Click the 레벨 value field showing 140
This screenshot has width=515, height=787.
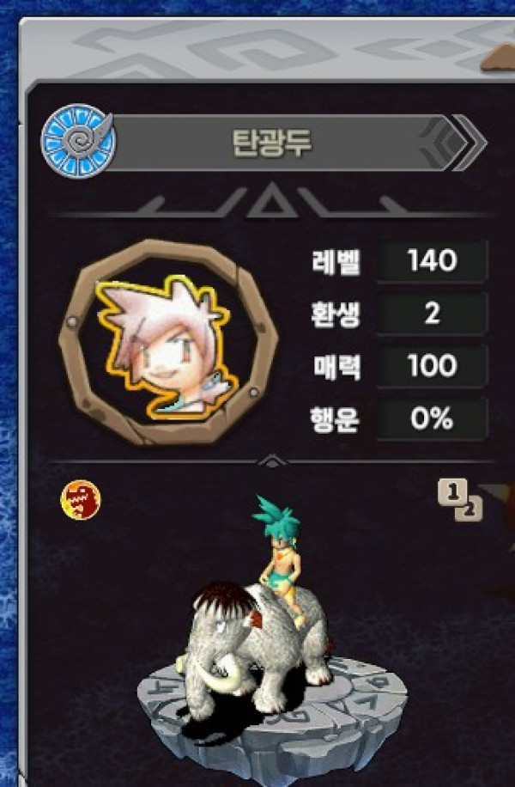432,261
